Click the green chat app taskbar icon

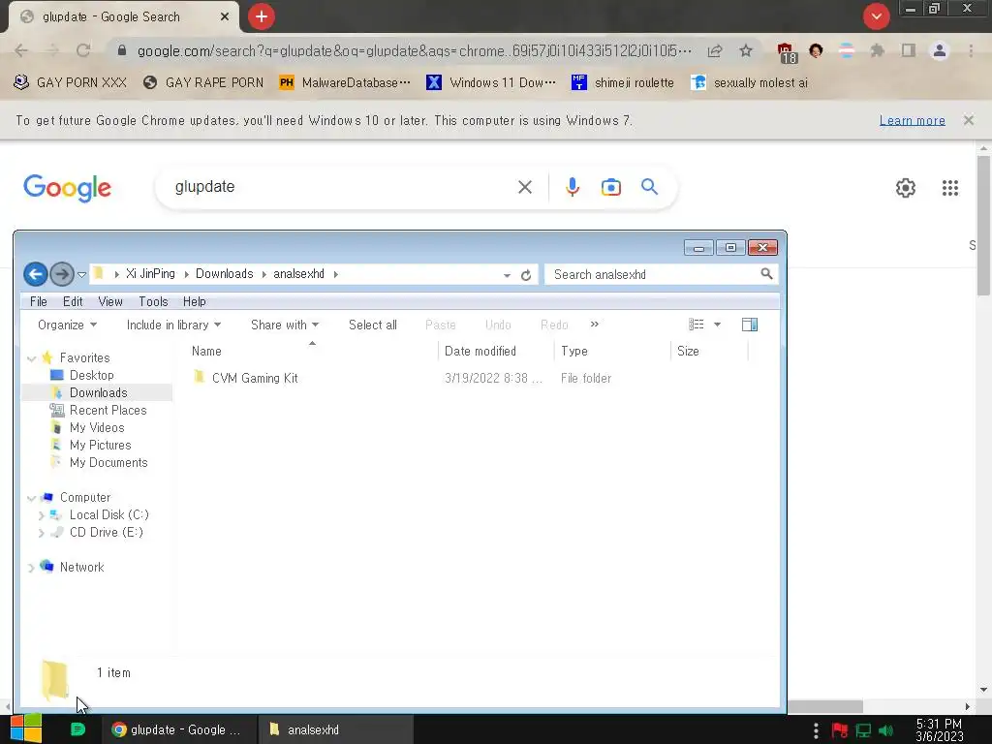point(77,729)
